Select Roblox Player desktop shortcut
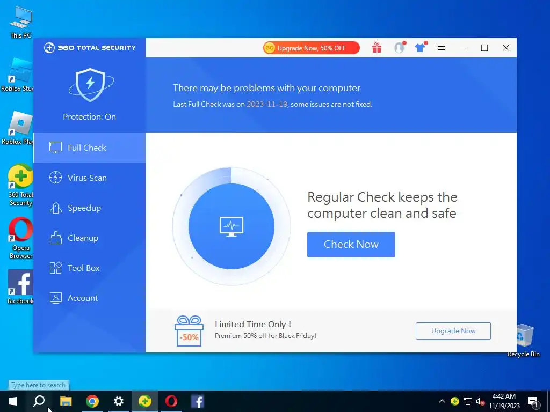Screen dimensions: 550x412 click(18, 128)
